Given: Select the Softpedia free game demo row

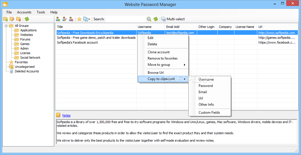Looking at the screenshot, I should coord(96,38).
